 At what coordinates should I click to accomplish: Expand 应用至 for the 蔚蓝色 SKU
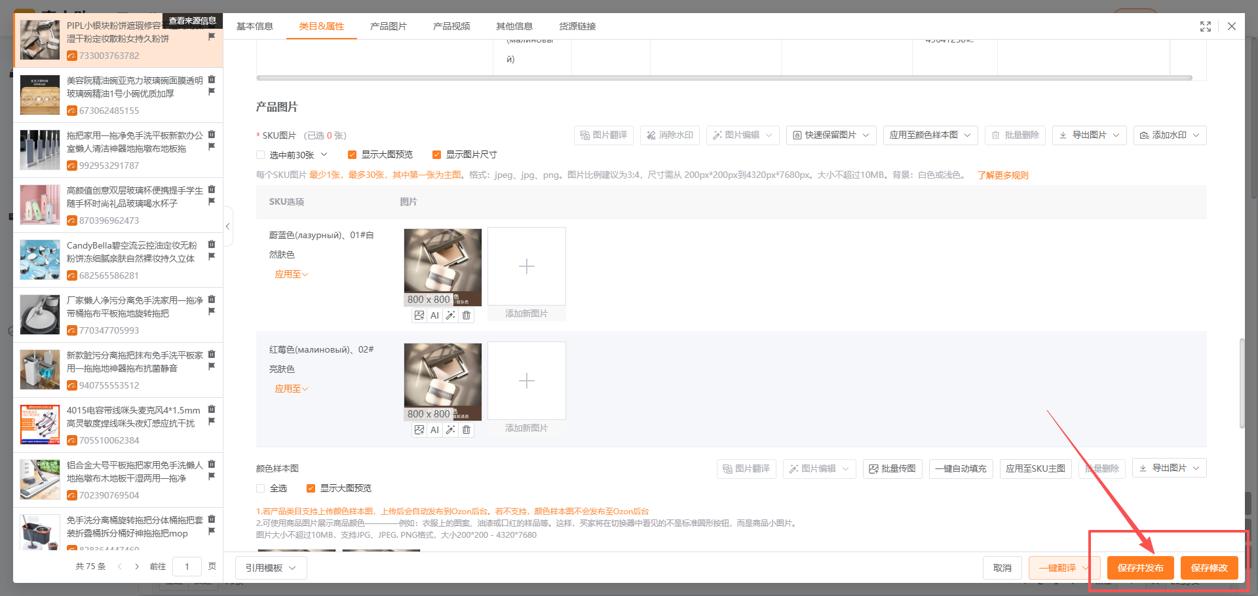[292, 275]
